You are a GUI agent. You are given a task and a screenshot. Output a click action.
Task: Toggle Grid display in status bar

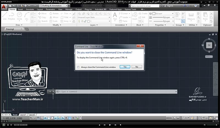tap(38, 118)
